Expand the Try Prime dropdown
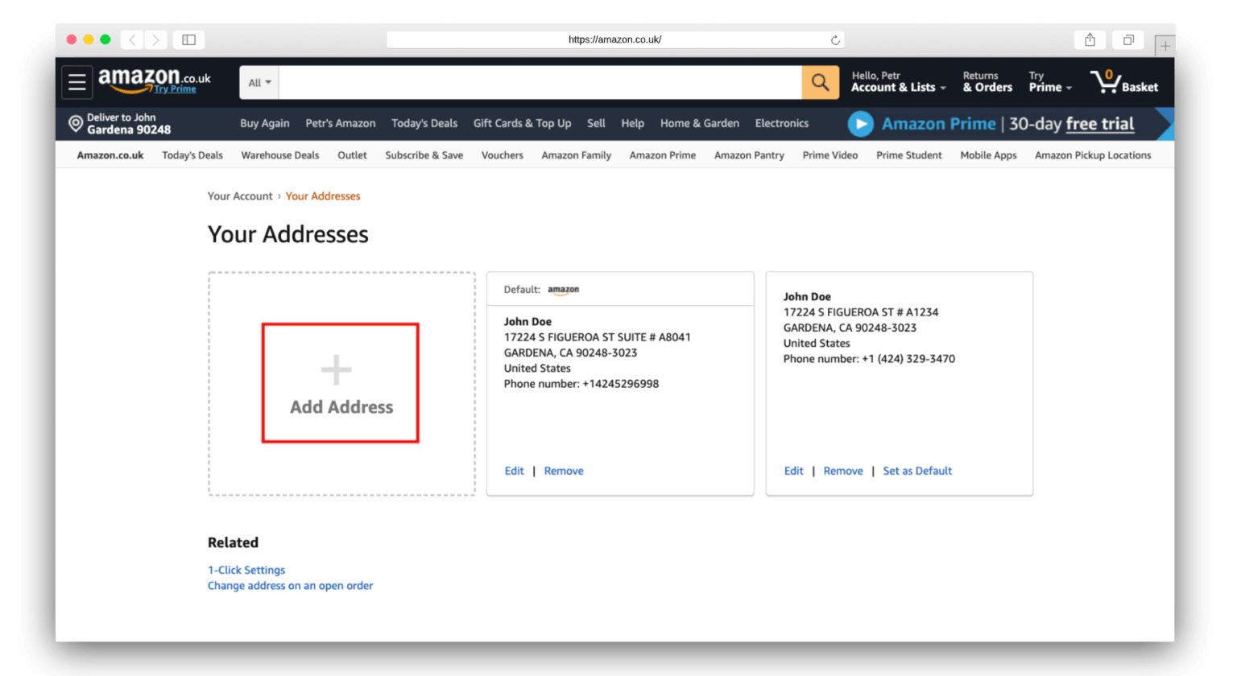The width and height of the screenshot is (1237, 676). pos(1050,81)
